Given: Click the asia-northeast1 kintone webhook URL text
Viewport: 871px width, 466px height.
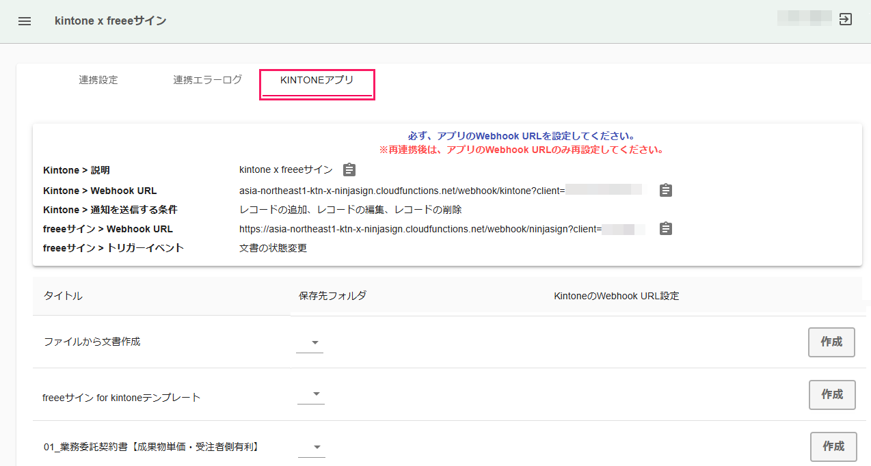Looking at the screenshot, I should coord(402,191).
